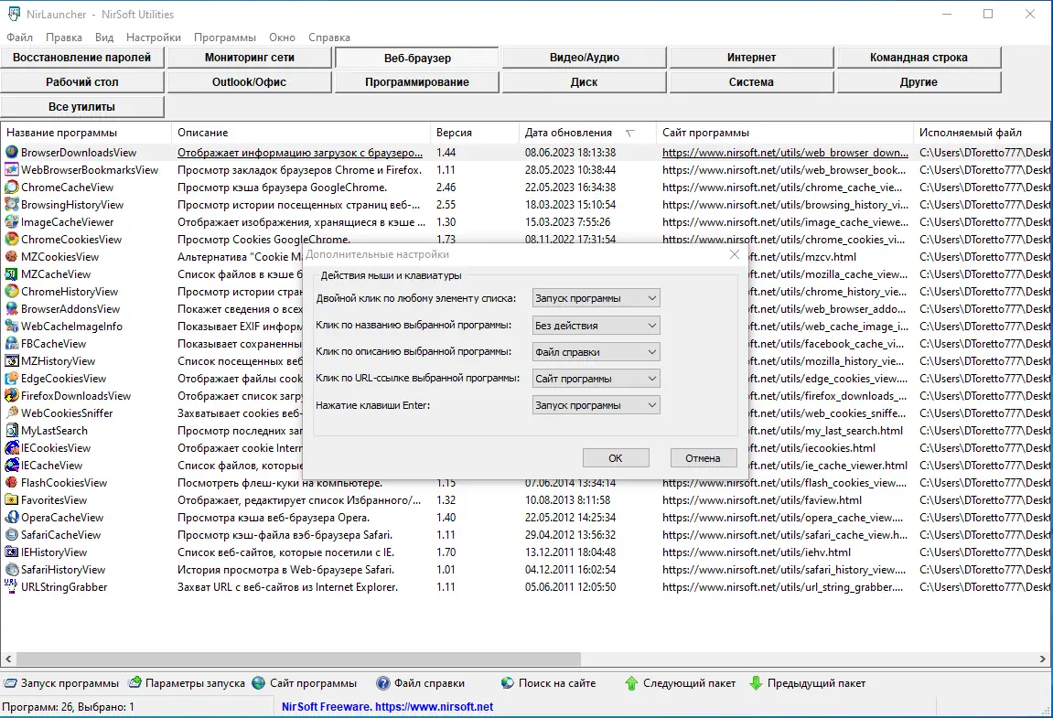Cancel the dialog with Отмена
This screenshot has height=718, width=1053.
coord(704,458)
